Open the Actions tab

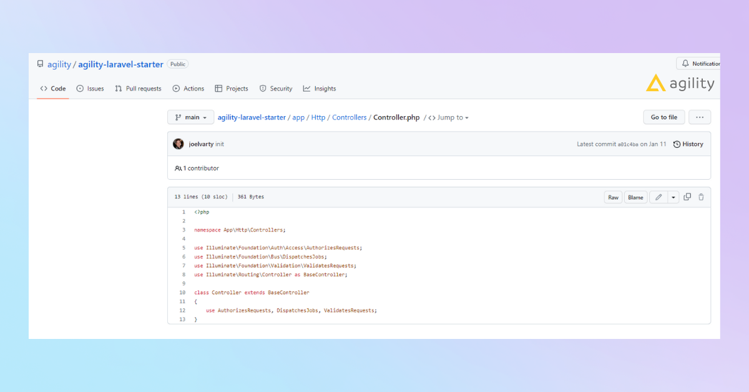188,89
